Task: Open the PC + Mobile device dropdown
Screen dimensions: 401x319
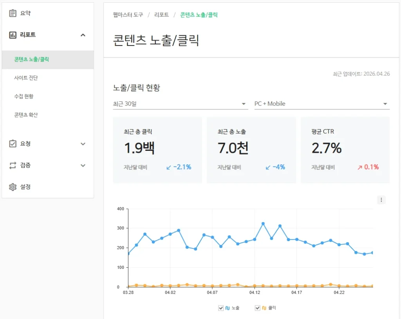Action: point(321,104)
